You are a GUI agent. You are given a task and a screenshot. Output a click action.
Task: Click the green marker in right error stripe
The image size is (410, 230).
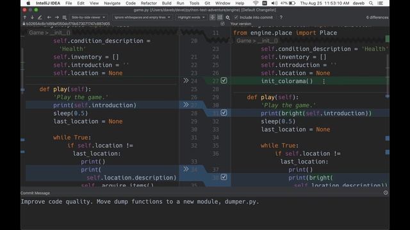(387, 38)
